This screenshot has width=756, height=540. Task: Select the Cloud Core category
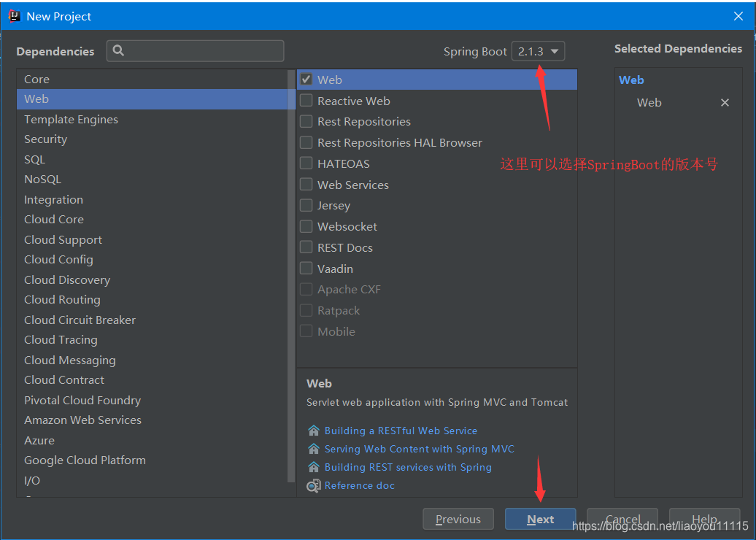[152, 220]
